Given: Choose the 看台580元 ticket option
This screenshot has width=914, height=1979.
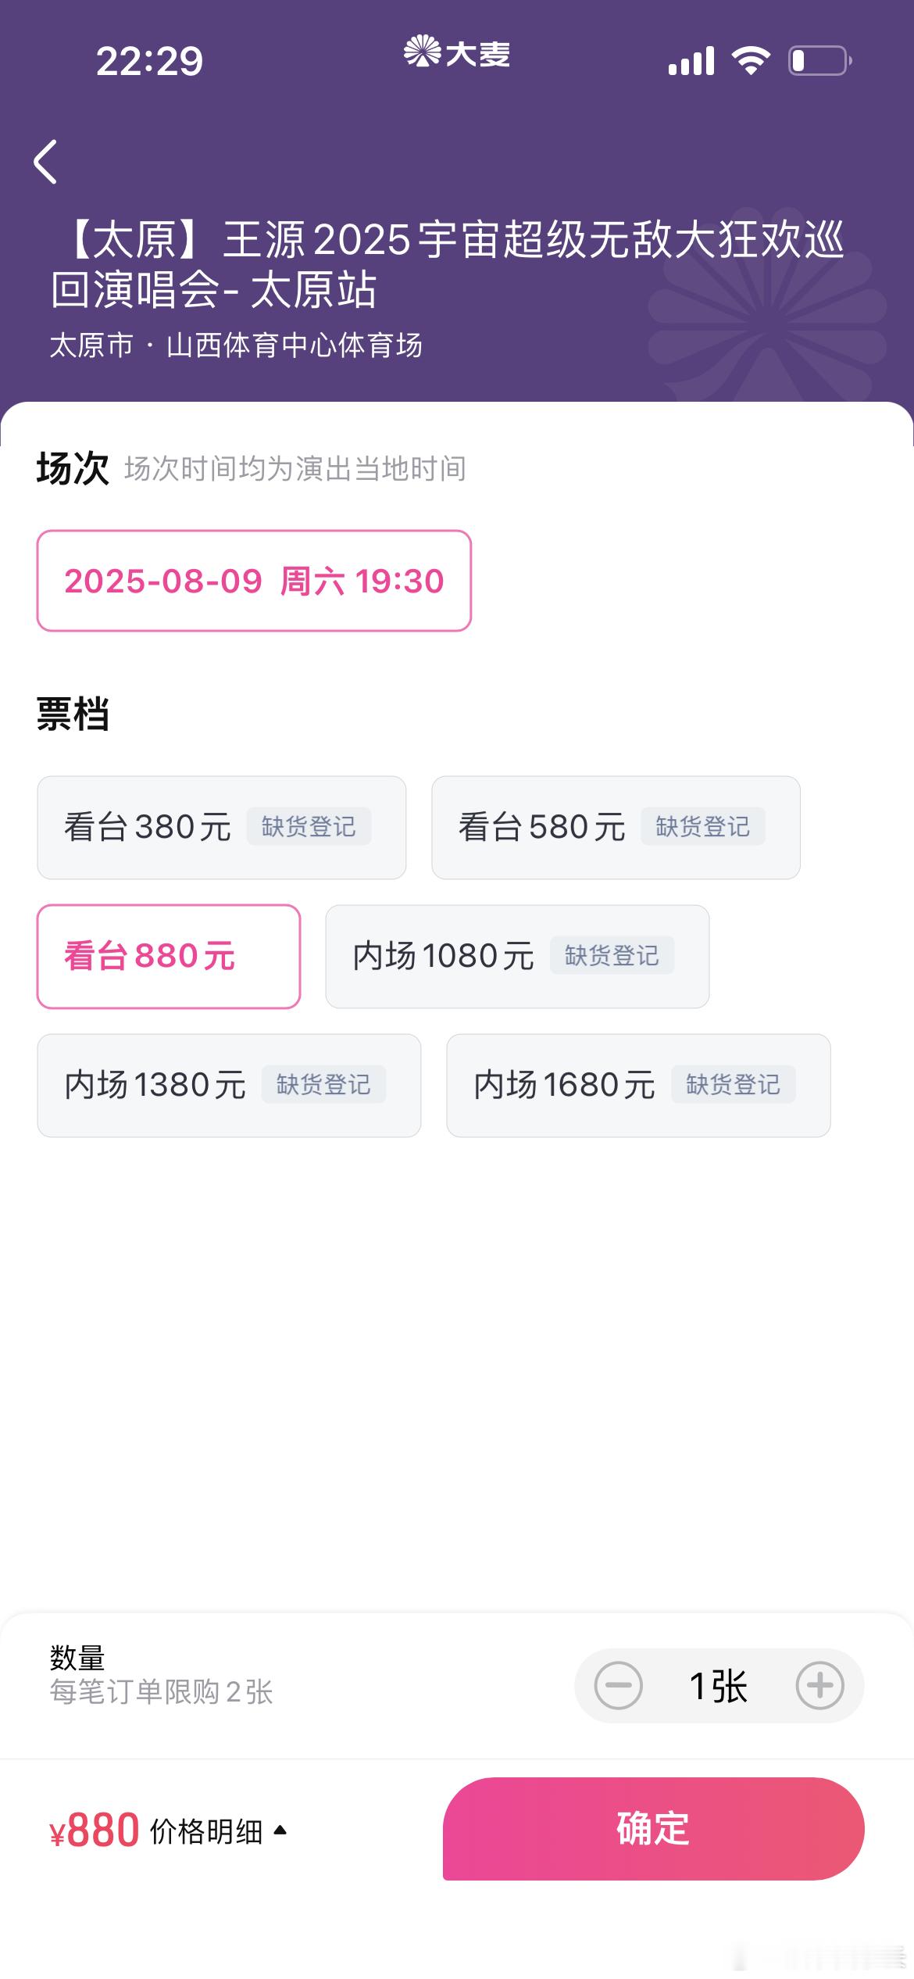Looking at the screenshot, I should (x=616, y=828).
